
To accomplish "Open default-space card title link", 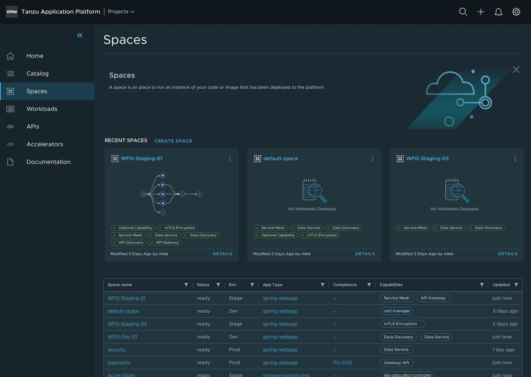I will [281, 159].
